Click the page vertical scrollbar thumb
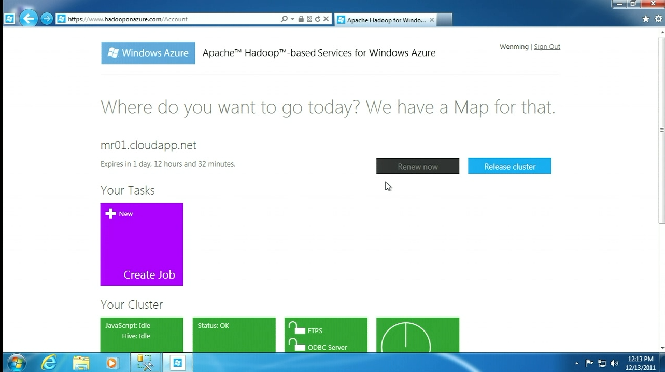Viewport: 665px width, 372px height. coord(661,130)
